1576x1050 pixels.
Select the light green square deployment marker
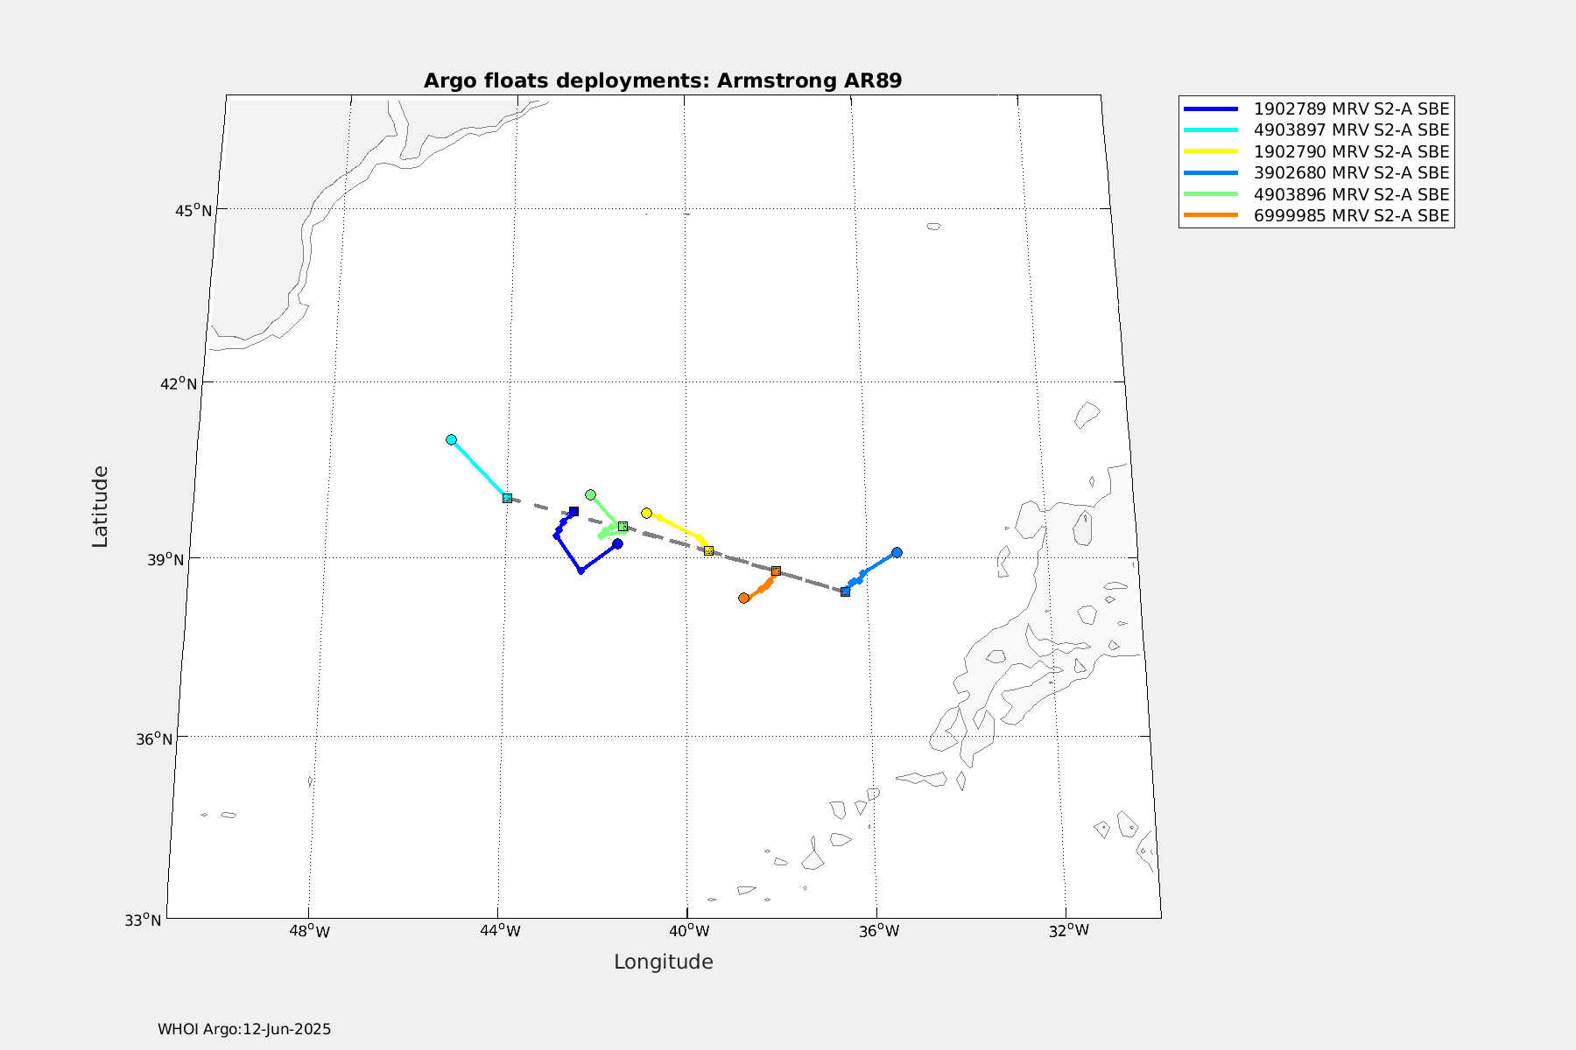pyautogui.click(x=623, y=527)
